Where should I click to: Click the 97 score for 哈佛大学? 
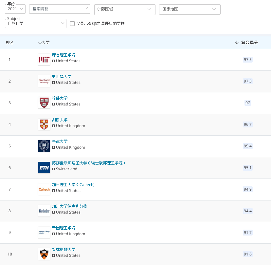pyautogui.click(x=248, y=103)
